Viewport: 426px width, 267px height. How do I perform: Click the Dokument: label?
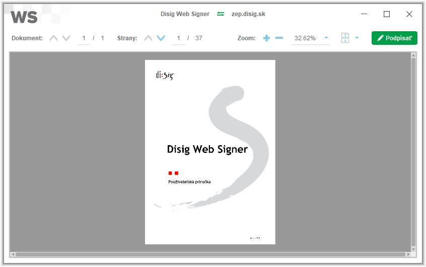(27, 38)
